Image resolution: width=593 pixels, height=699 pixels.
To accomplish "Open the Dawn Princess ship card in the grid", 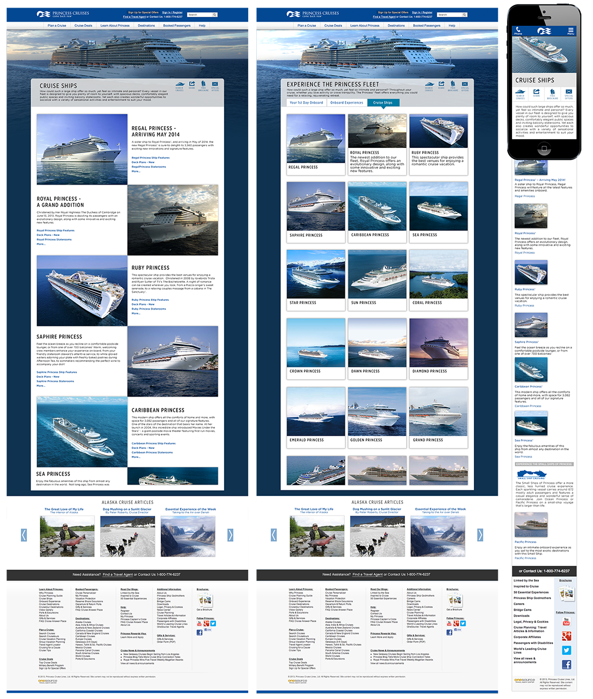I will tap(378, 349).
